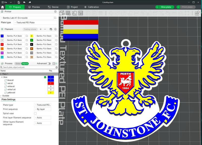202x145 pixels.
Task: Open the Assembly view icon
Action: [197, 13]
